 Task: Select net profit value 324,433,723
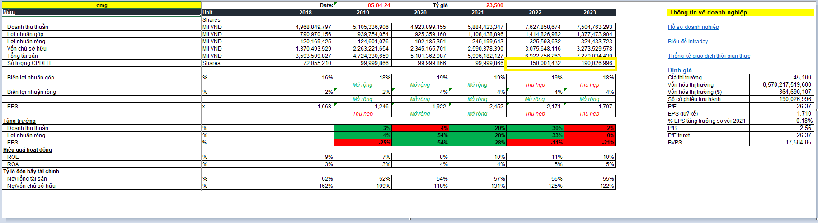pyautogui.click(x=589, y=42)
